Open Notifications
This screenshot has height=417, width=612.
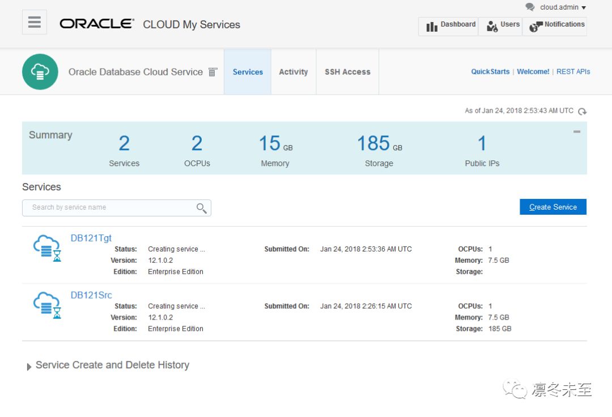tap(555, 26)
